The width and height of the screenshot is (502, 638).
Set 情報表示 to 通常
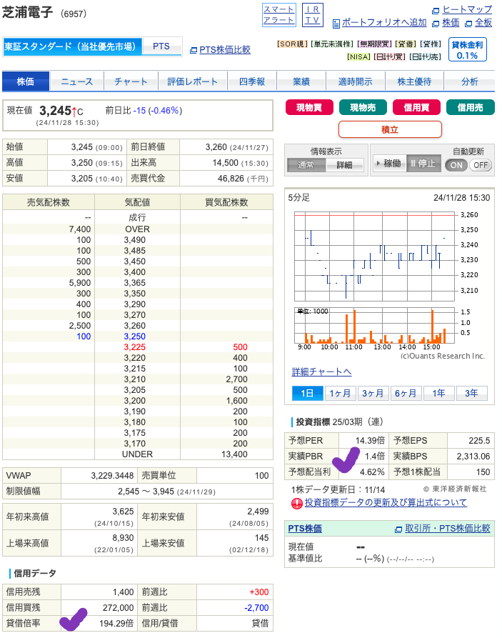pos(306,165)
